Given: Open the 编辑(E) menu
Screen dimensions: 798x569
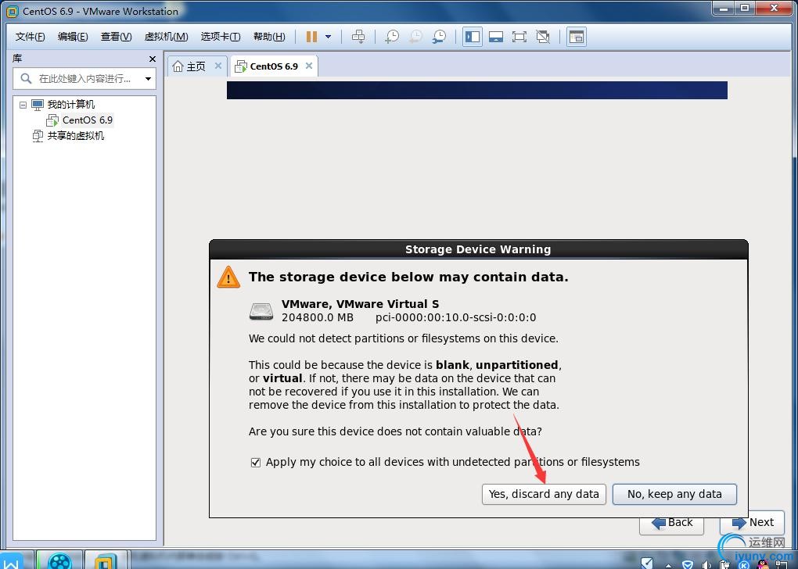Looking at the screenshot, I should click(73, 37).
